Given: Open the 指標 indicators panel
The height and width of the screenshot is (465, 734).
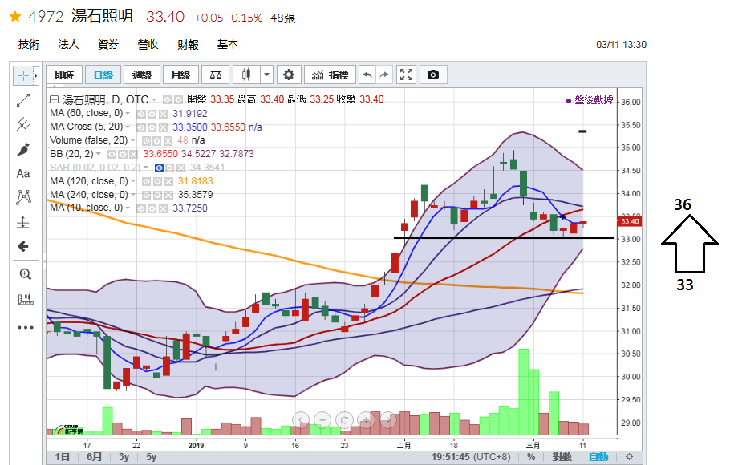Looking at the screenshot, I should point(330,75).
